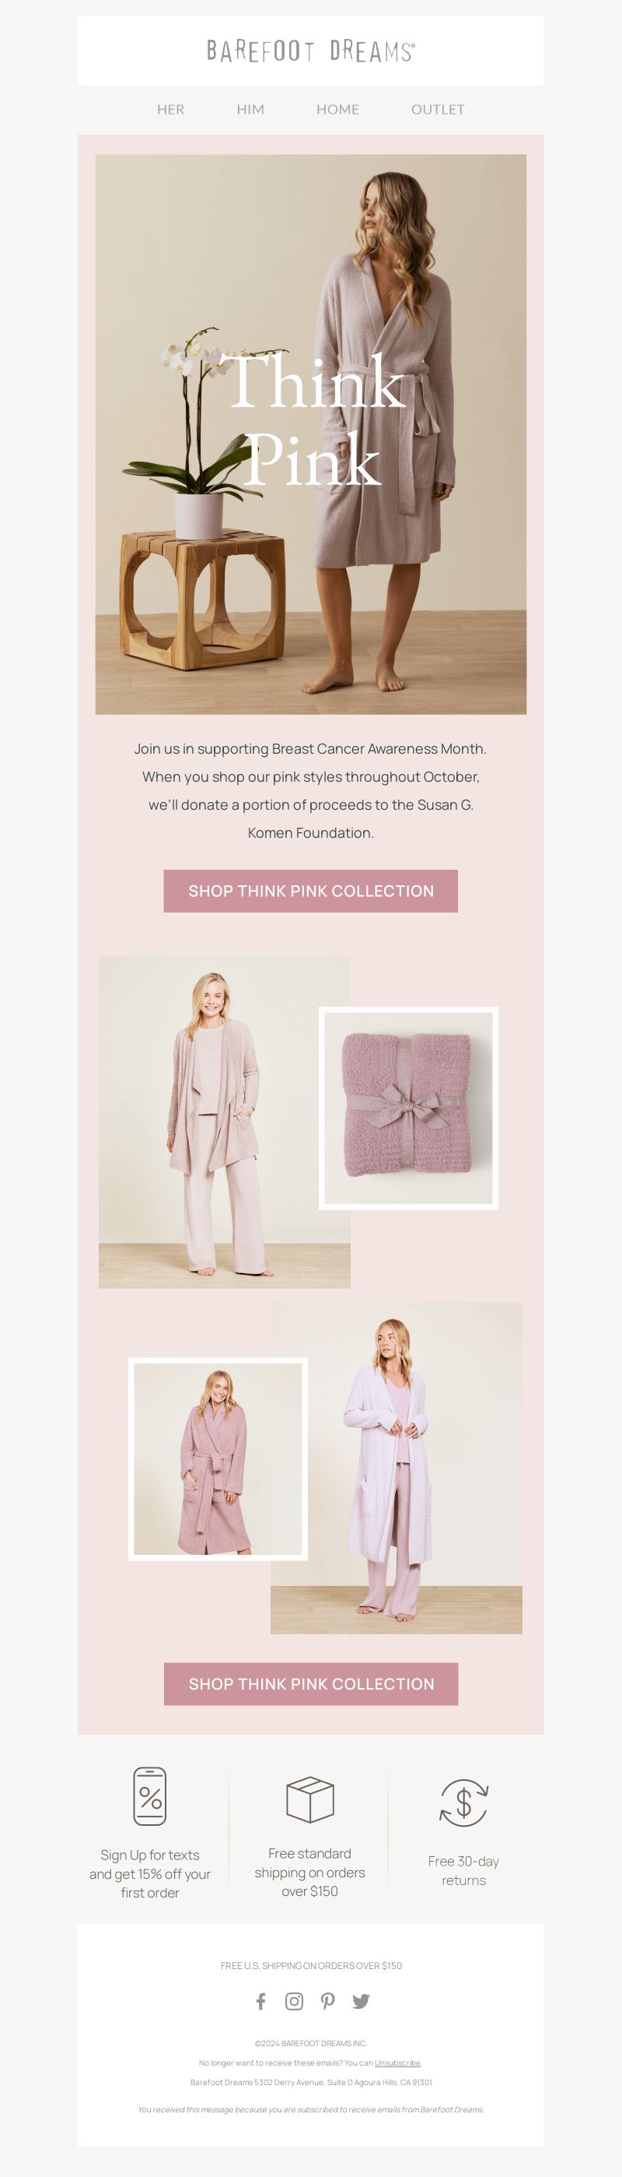Click the Sign Up for texts offer

pyautogui.click(x=150, y=1873)
